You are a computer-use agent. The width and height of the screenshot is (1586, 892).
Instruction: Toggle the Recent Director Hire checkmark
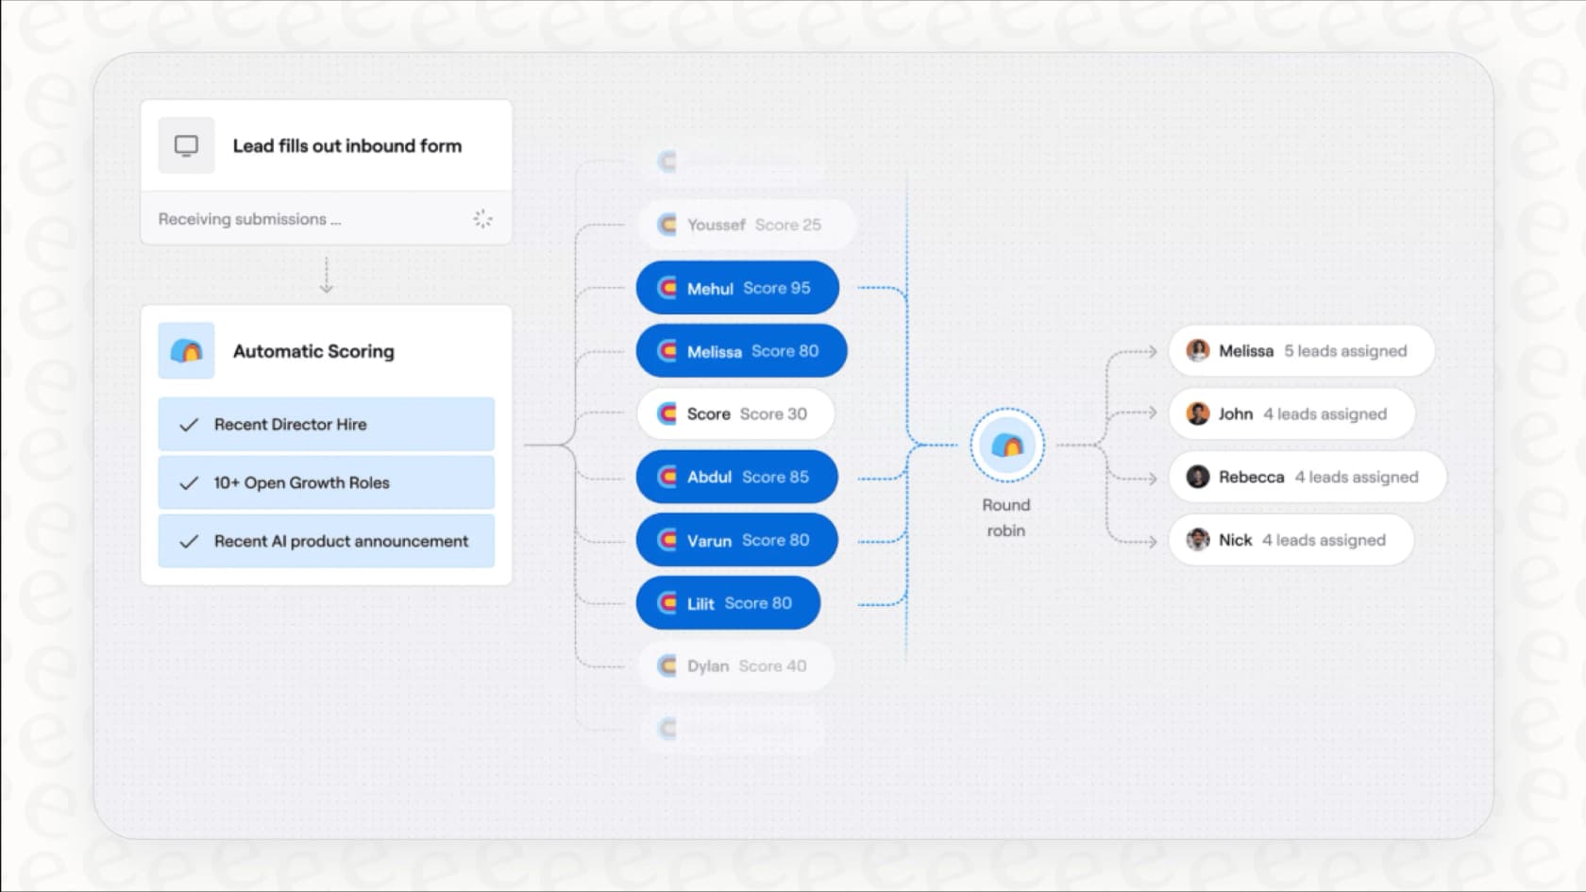pos(189,425)
